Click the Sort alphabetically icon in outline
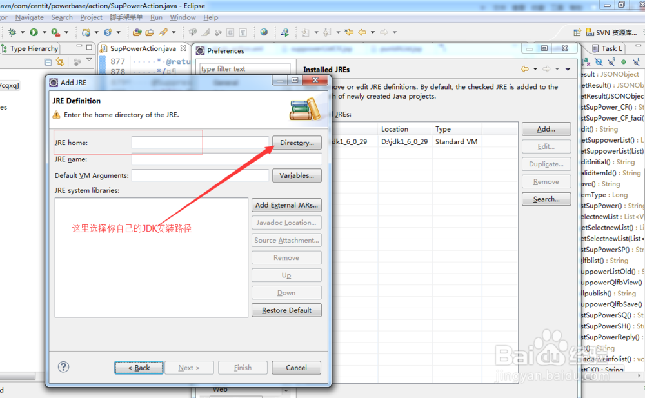The width and height of the screenshot is (645, 398). coord(586,62)
